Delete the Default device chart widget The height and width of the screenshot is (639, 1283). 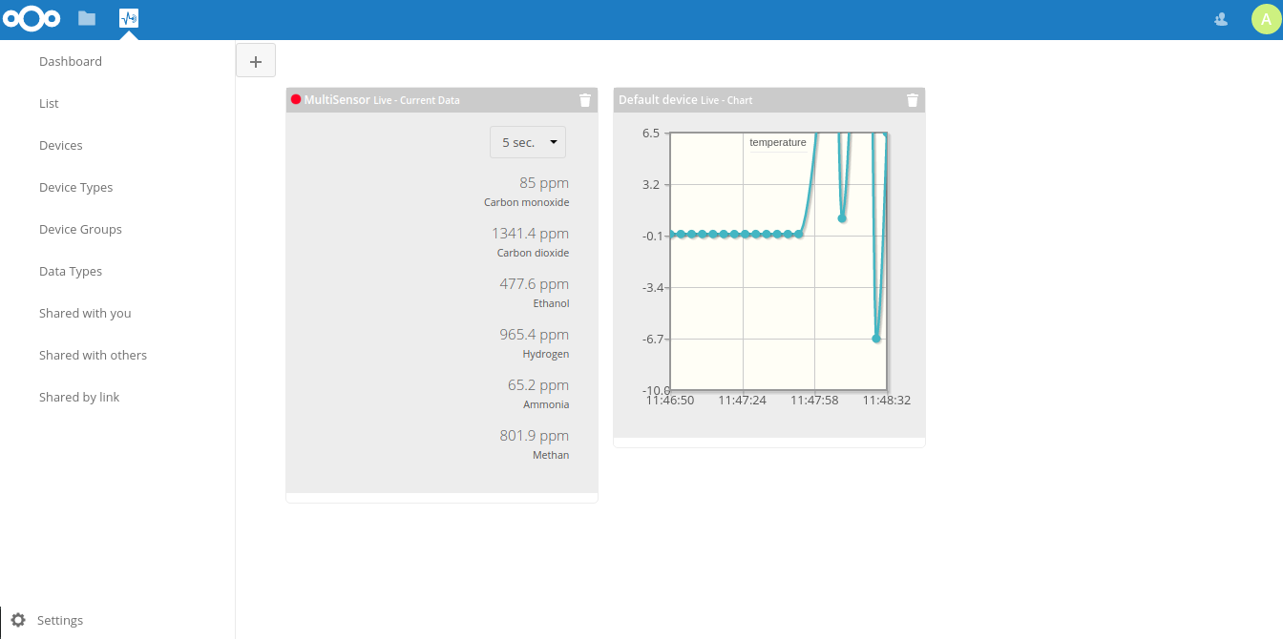tap(913, 100)
